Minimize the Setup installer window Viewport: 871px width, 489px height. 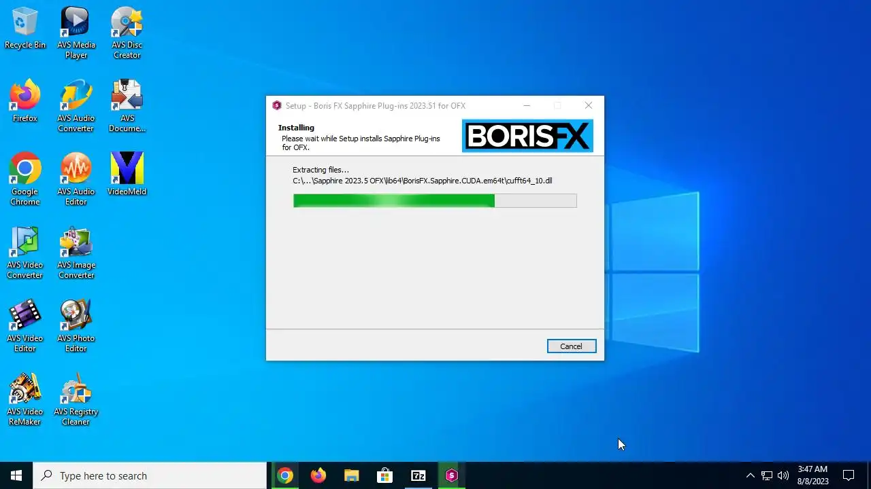[527, 105]
